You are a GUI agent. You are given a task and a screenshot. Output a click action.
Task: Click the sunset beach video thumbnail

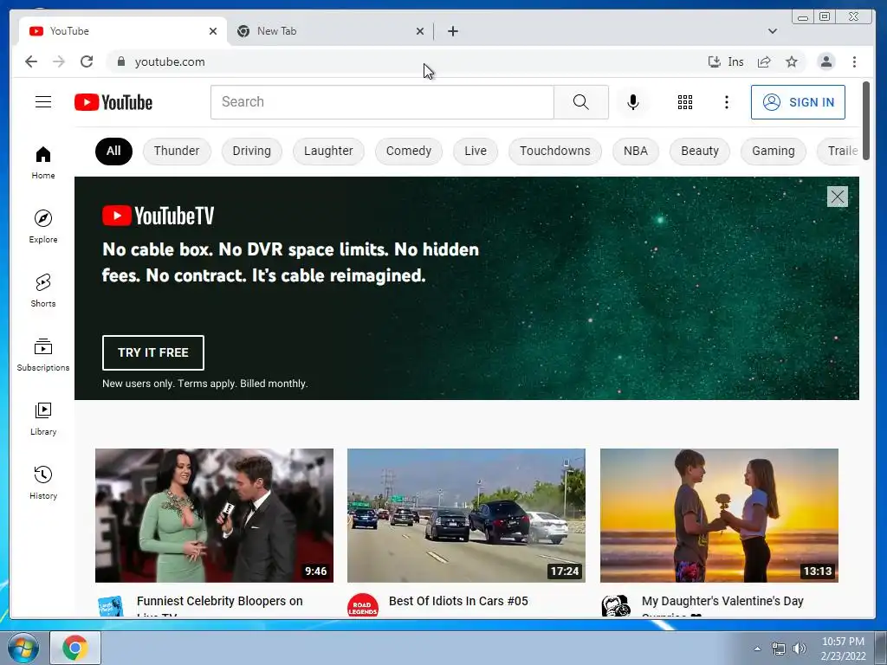(719, 515)
